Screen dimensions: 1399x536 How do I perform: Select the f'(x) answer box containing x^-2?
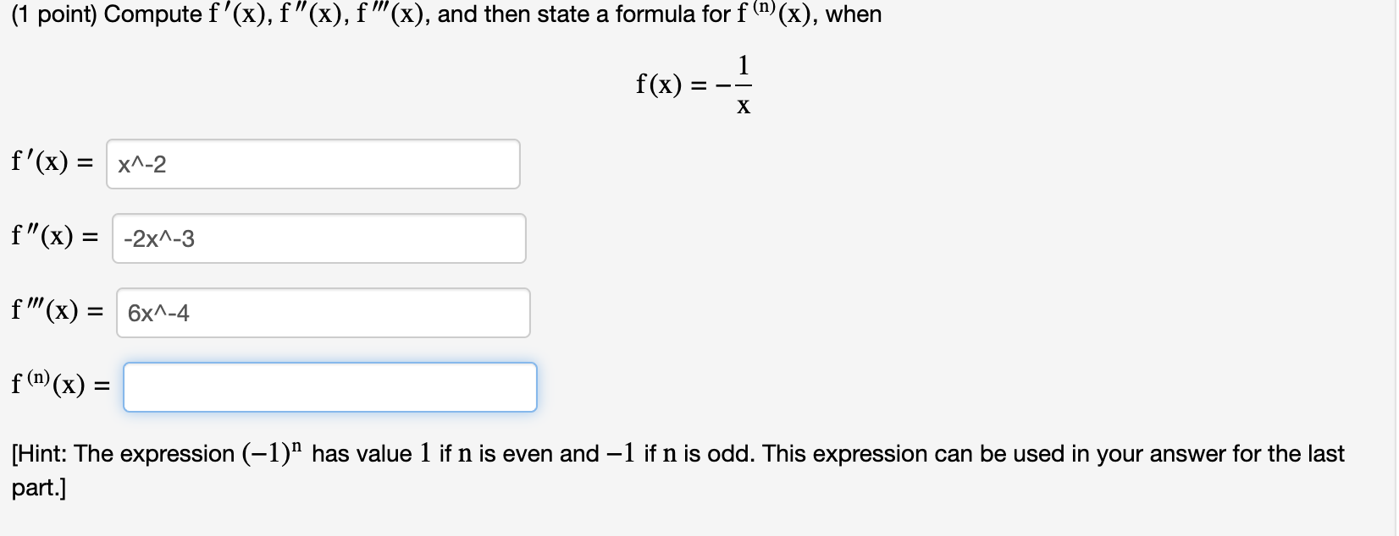pyautogui.click(x=313, y=164)
